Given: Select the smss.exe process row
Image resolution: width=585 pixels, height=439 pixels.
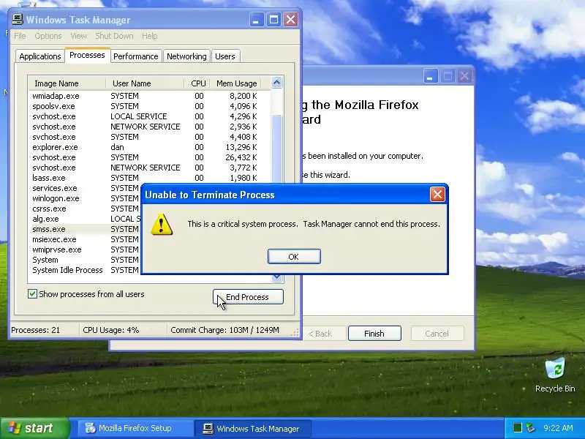Looking at the screenshot, I should [x=85, y=229].
